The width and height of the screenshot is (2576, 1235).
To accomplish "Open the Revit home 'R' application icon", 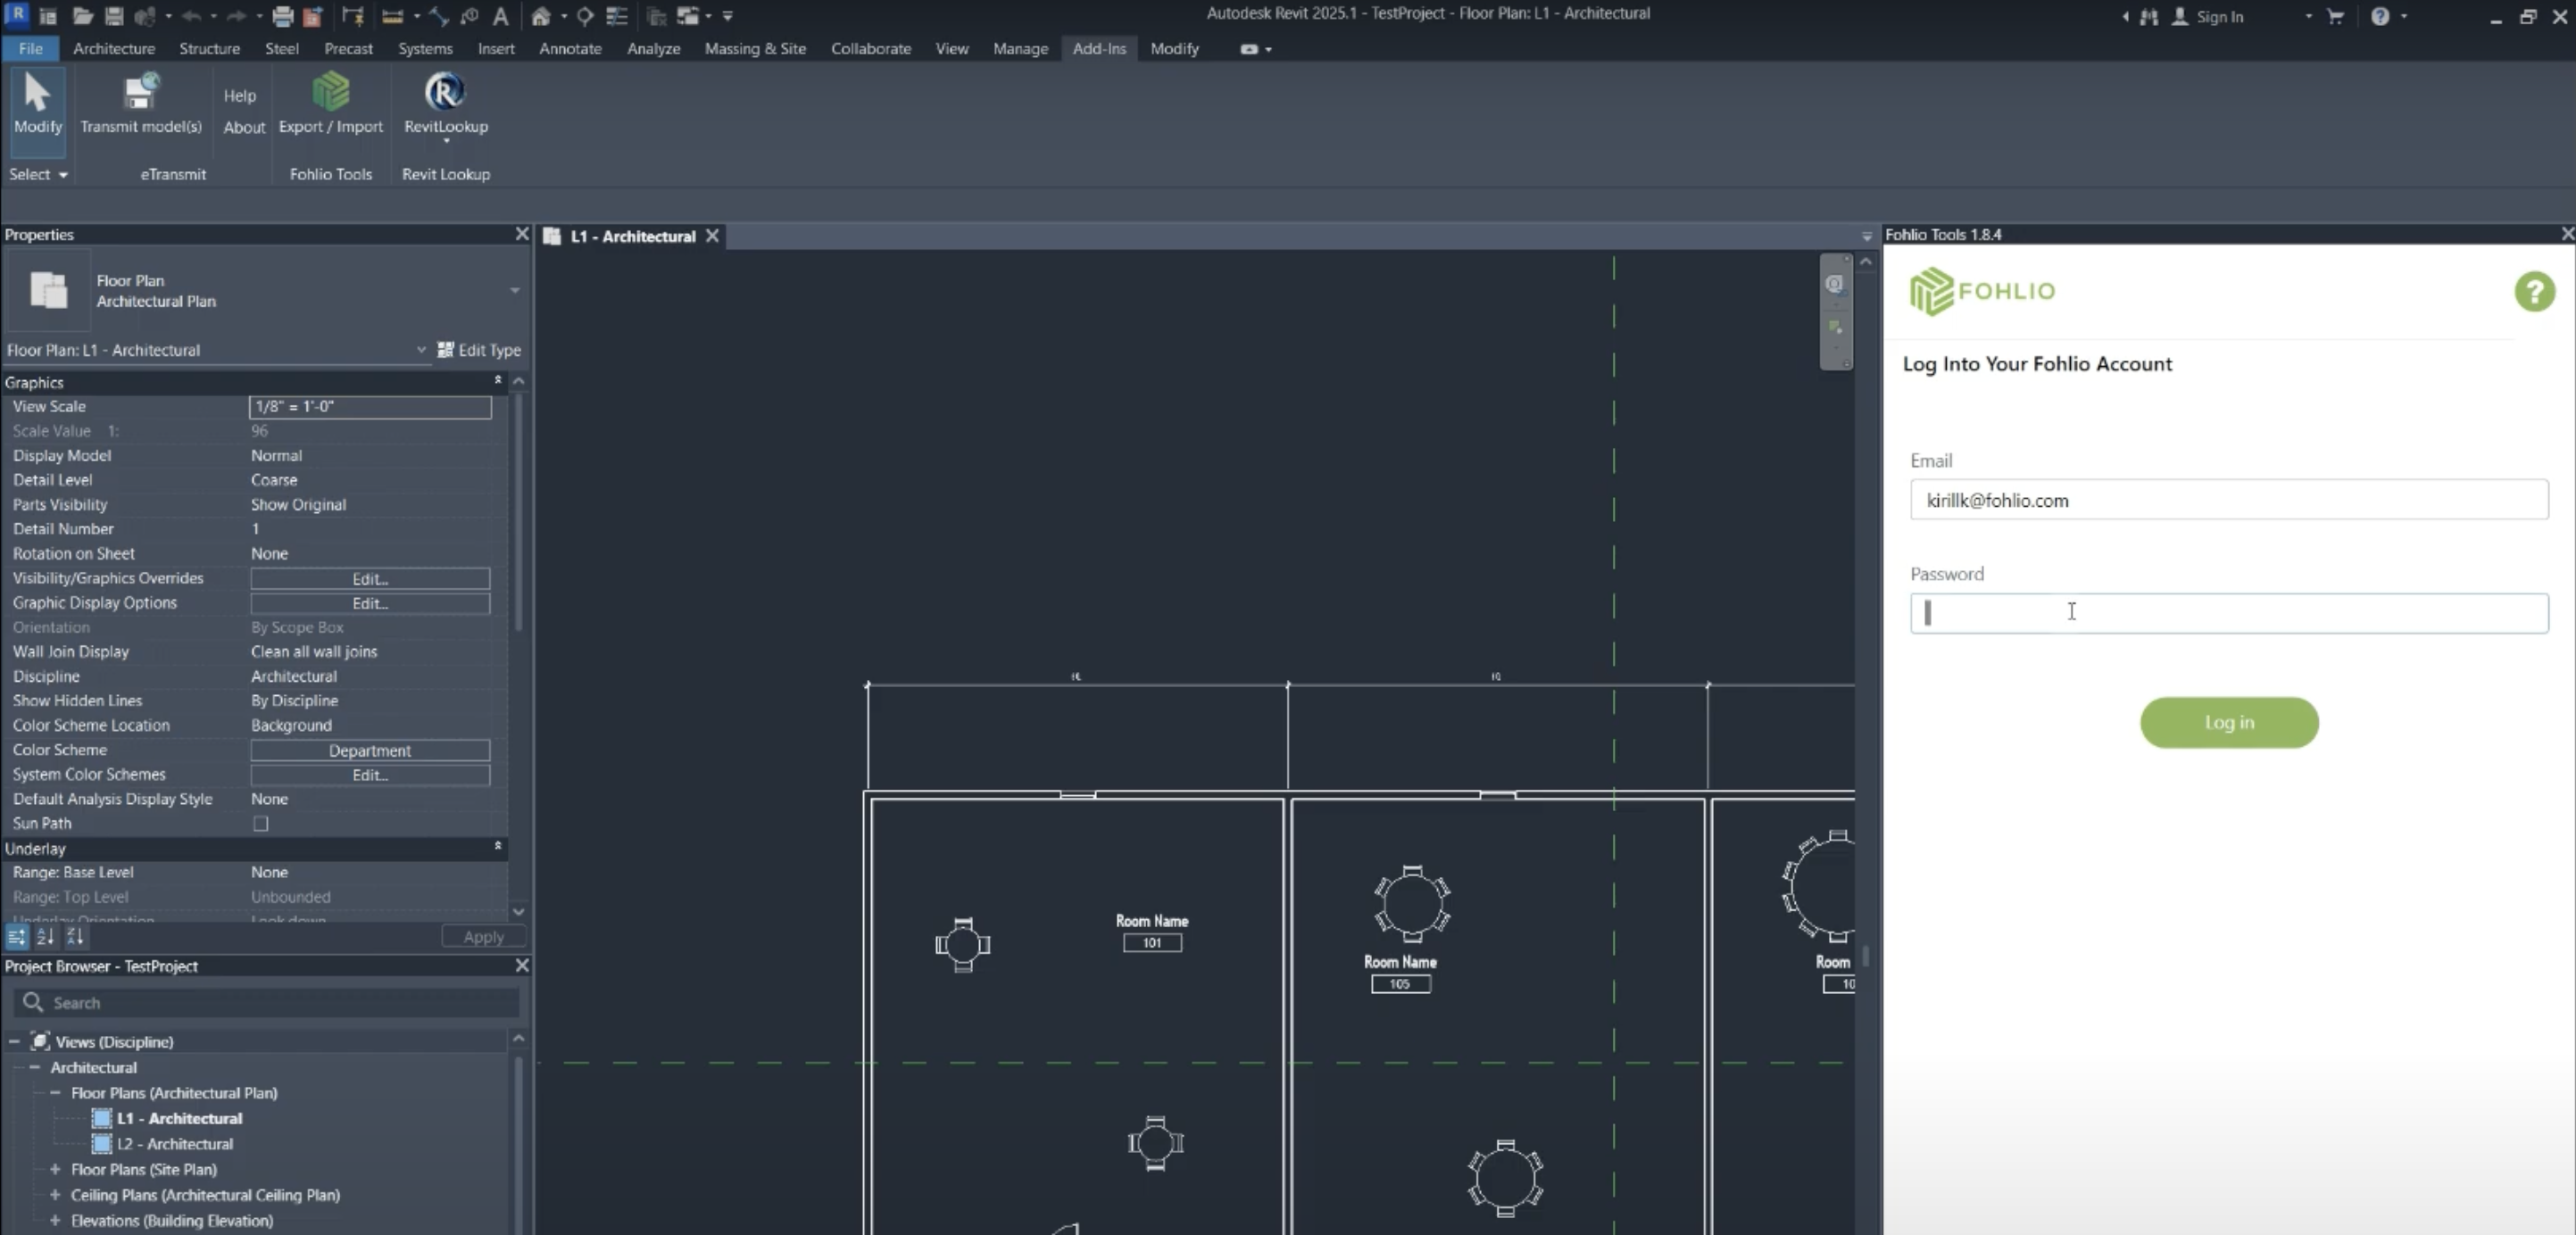I will click(16, 14).
